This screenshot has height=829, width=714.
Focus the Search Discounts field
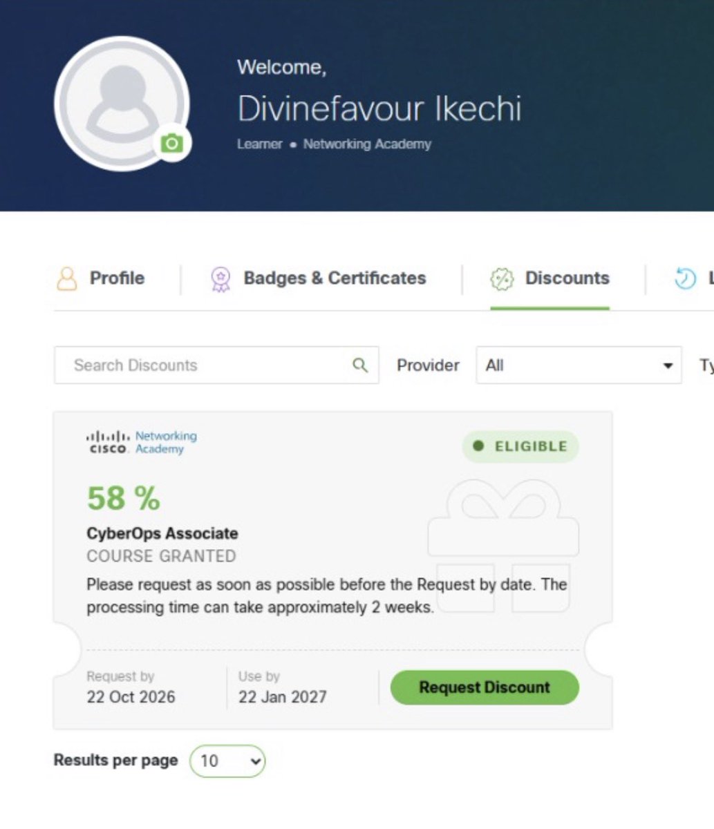pyautogui.click(x=216, y=365)
